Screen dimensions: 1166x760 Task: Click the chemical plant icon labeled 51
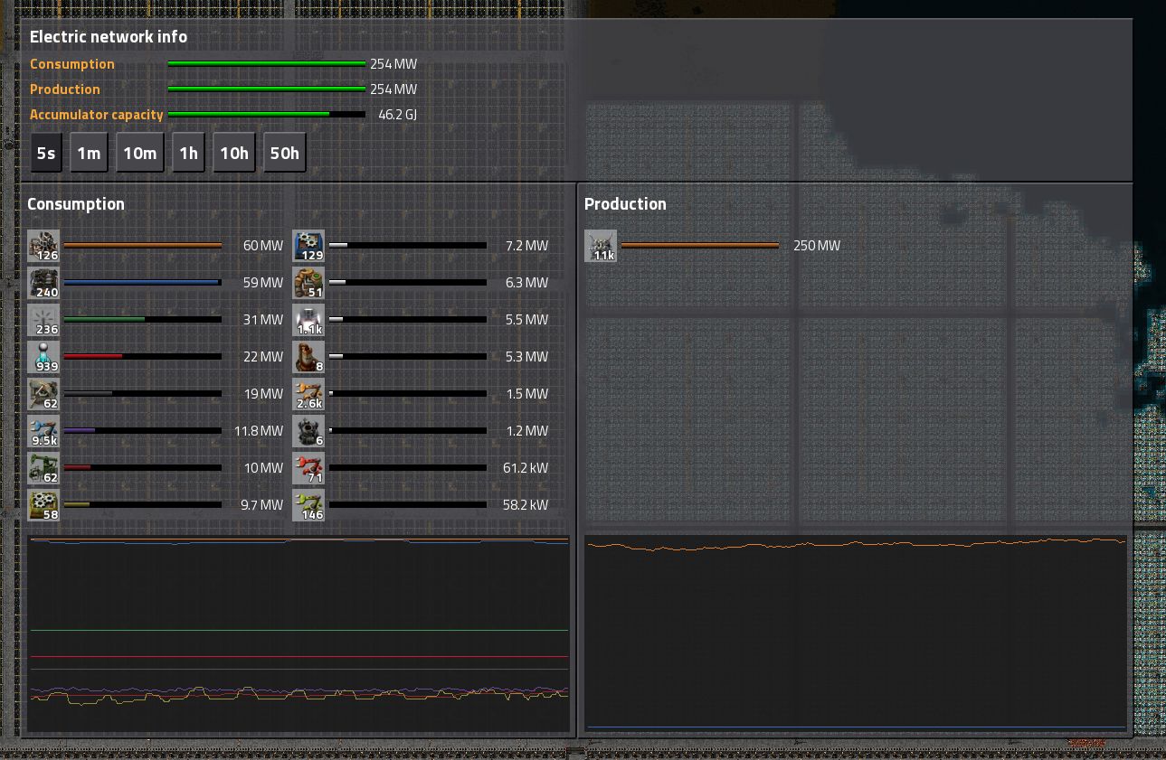click(308, 283)
